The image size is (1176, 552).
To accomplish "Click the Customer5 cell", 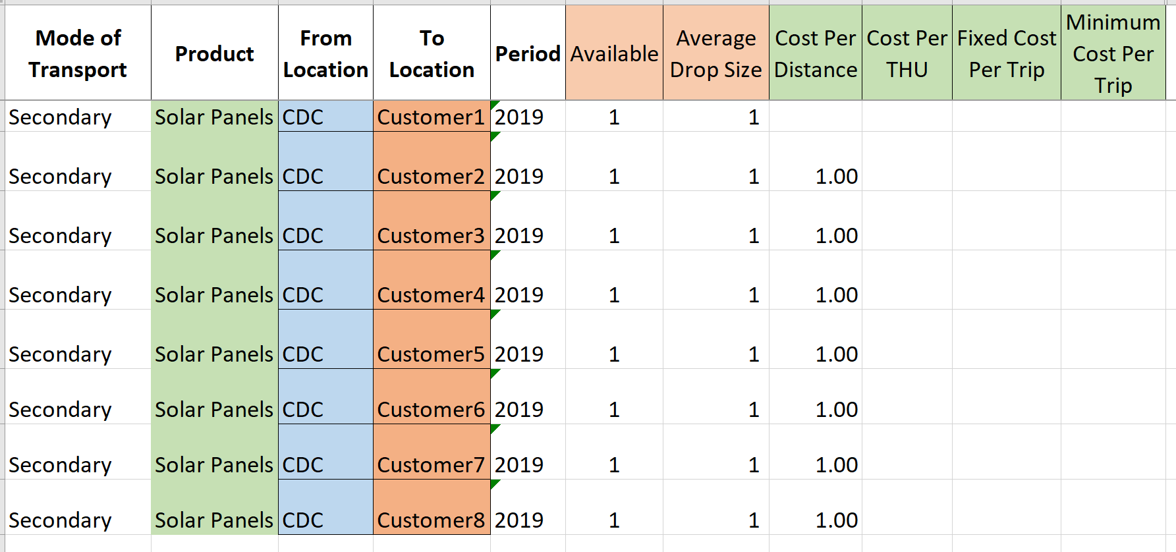I will pos(432,339).
